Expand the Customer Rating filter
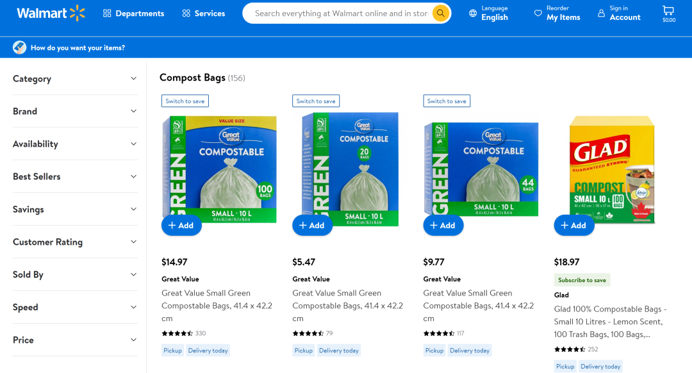This screenshot has height=373, width=692. (x=133, y=242)
